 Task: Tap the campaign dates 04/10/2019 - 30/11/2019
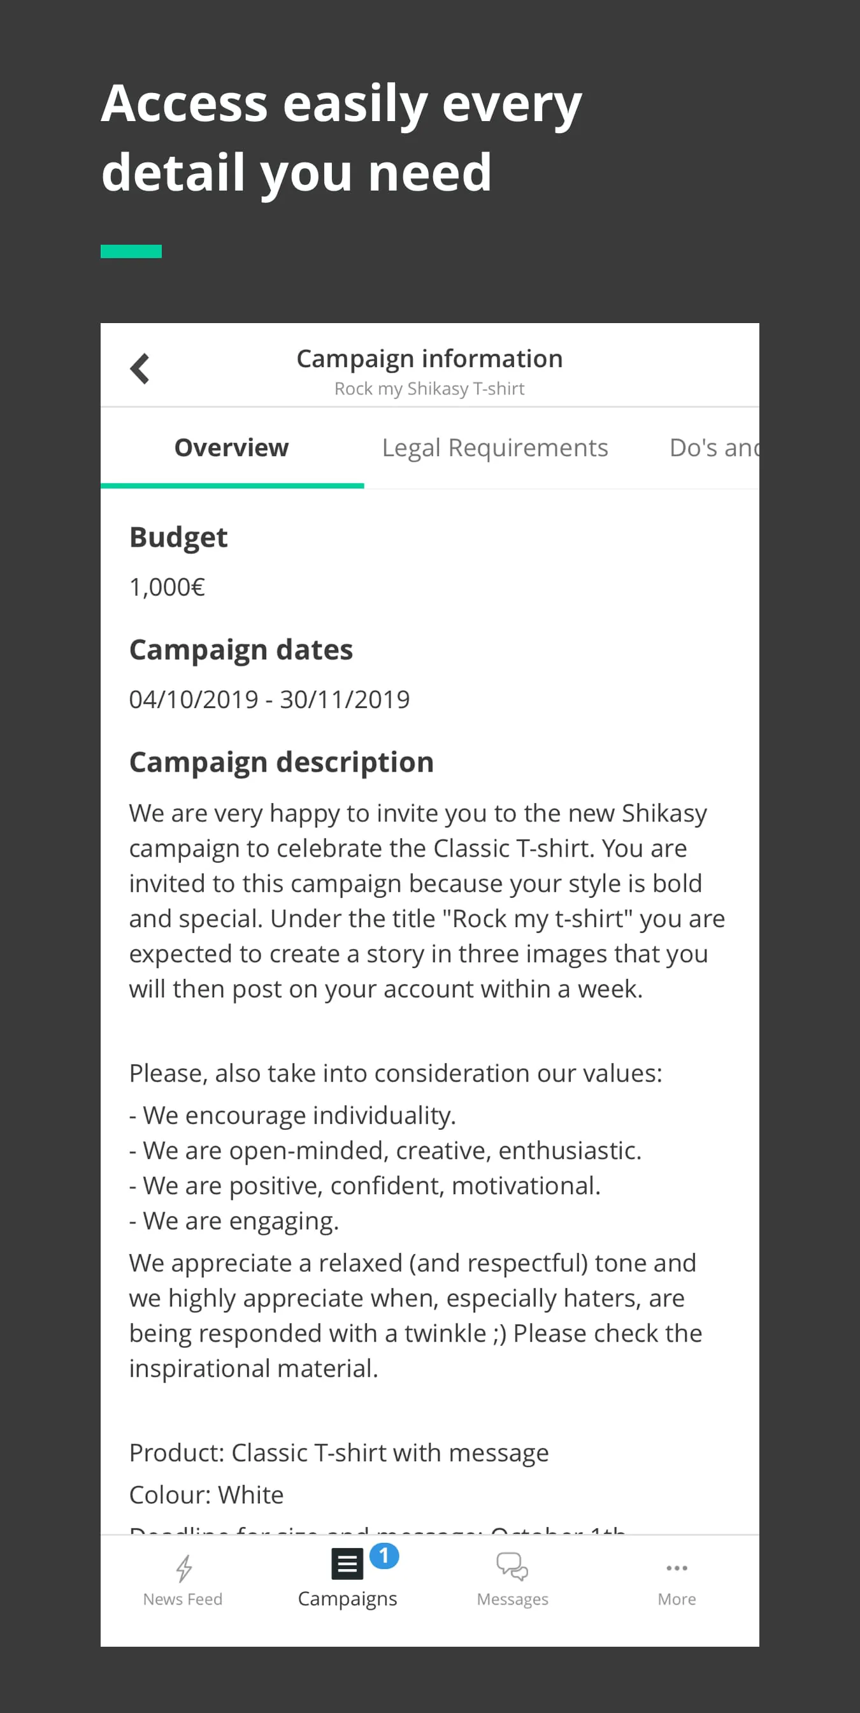(x=270, y=699)
